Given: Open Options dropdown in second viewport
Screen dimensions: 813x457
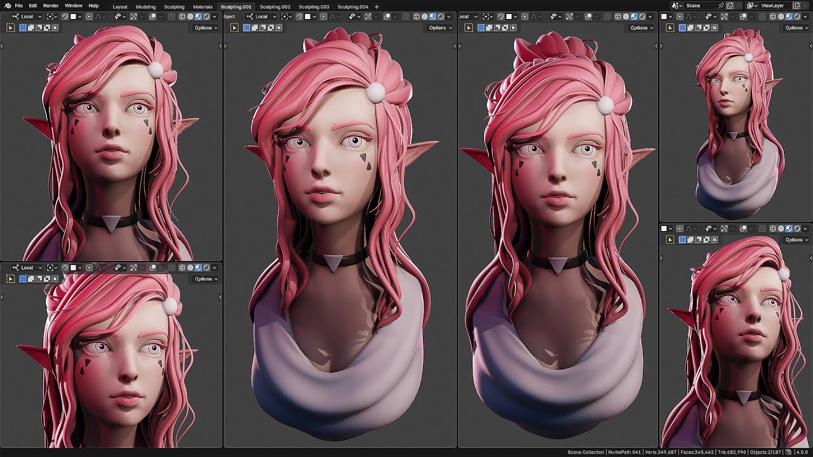Looking at the screenshot, I should pyautogui.click(x=440, y=28).
